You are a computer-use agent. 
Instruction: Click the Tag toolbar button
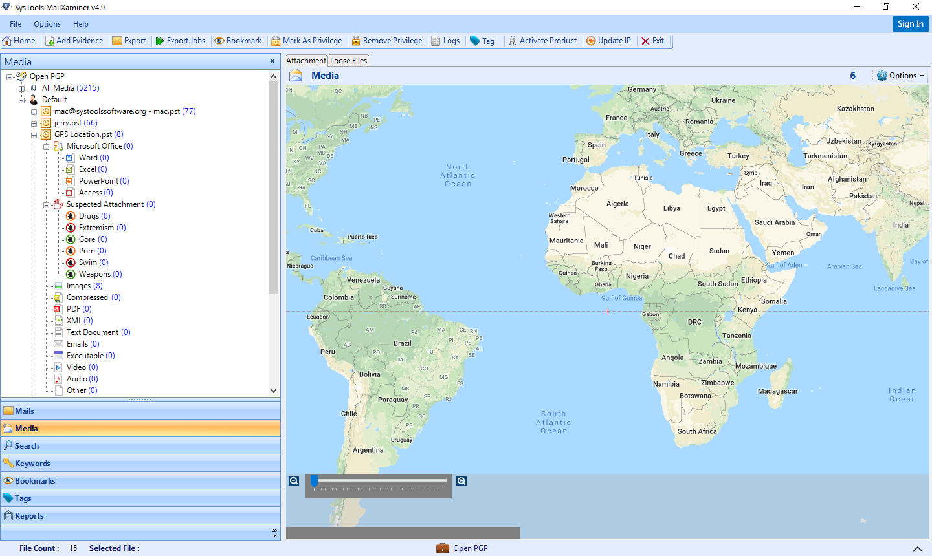click(x=482, y=41)
